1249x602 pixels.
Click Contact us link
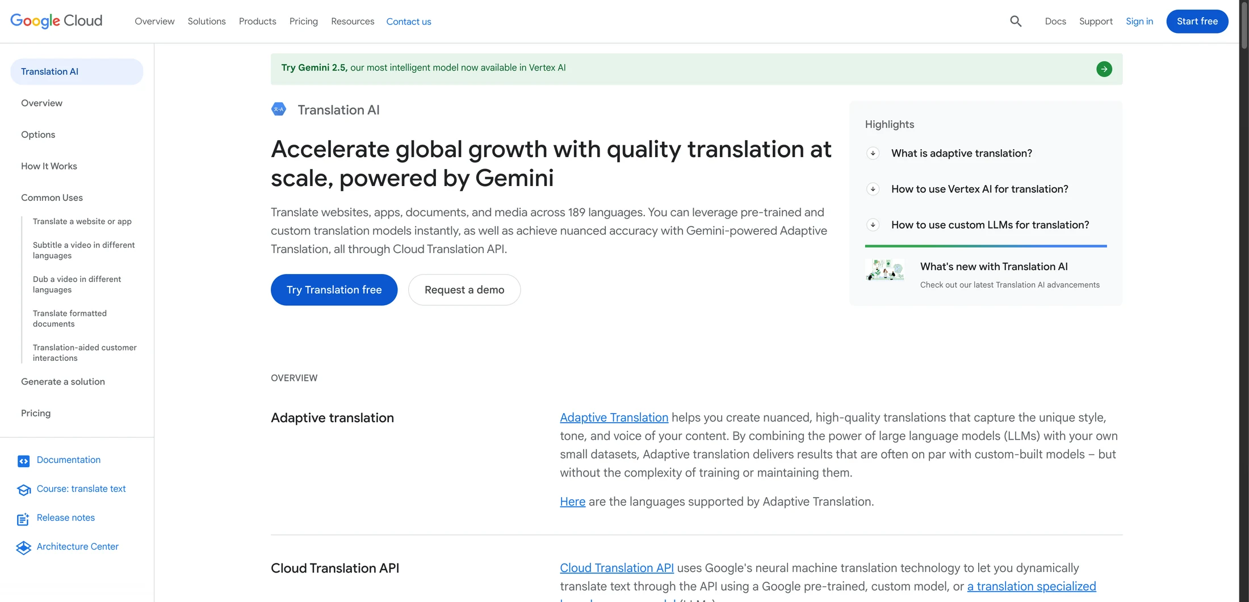click(409, 22)
